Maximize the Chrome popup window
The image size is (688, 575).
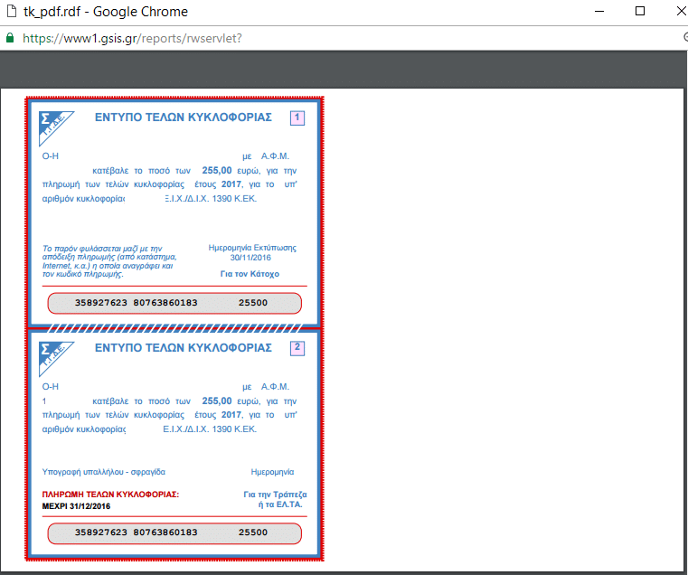click(640, 12)
